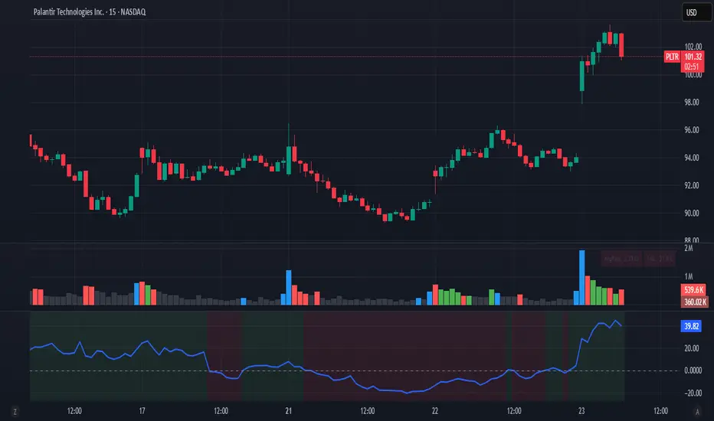Click the date 21 on the time axis
This screenshot has width=714, height=421.
288,411
